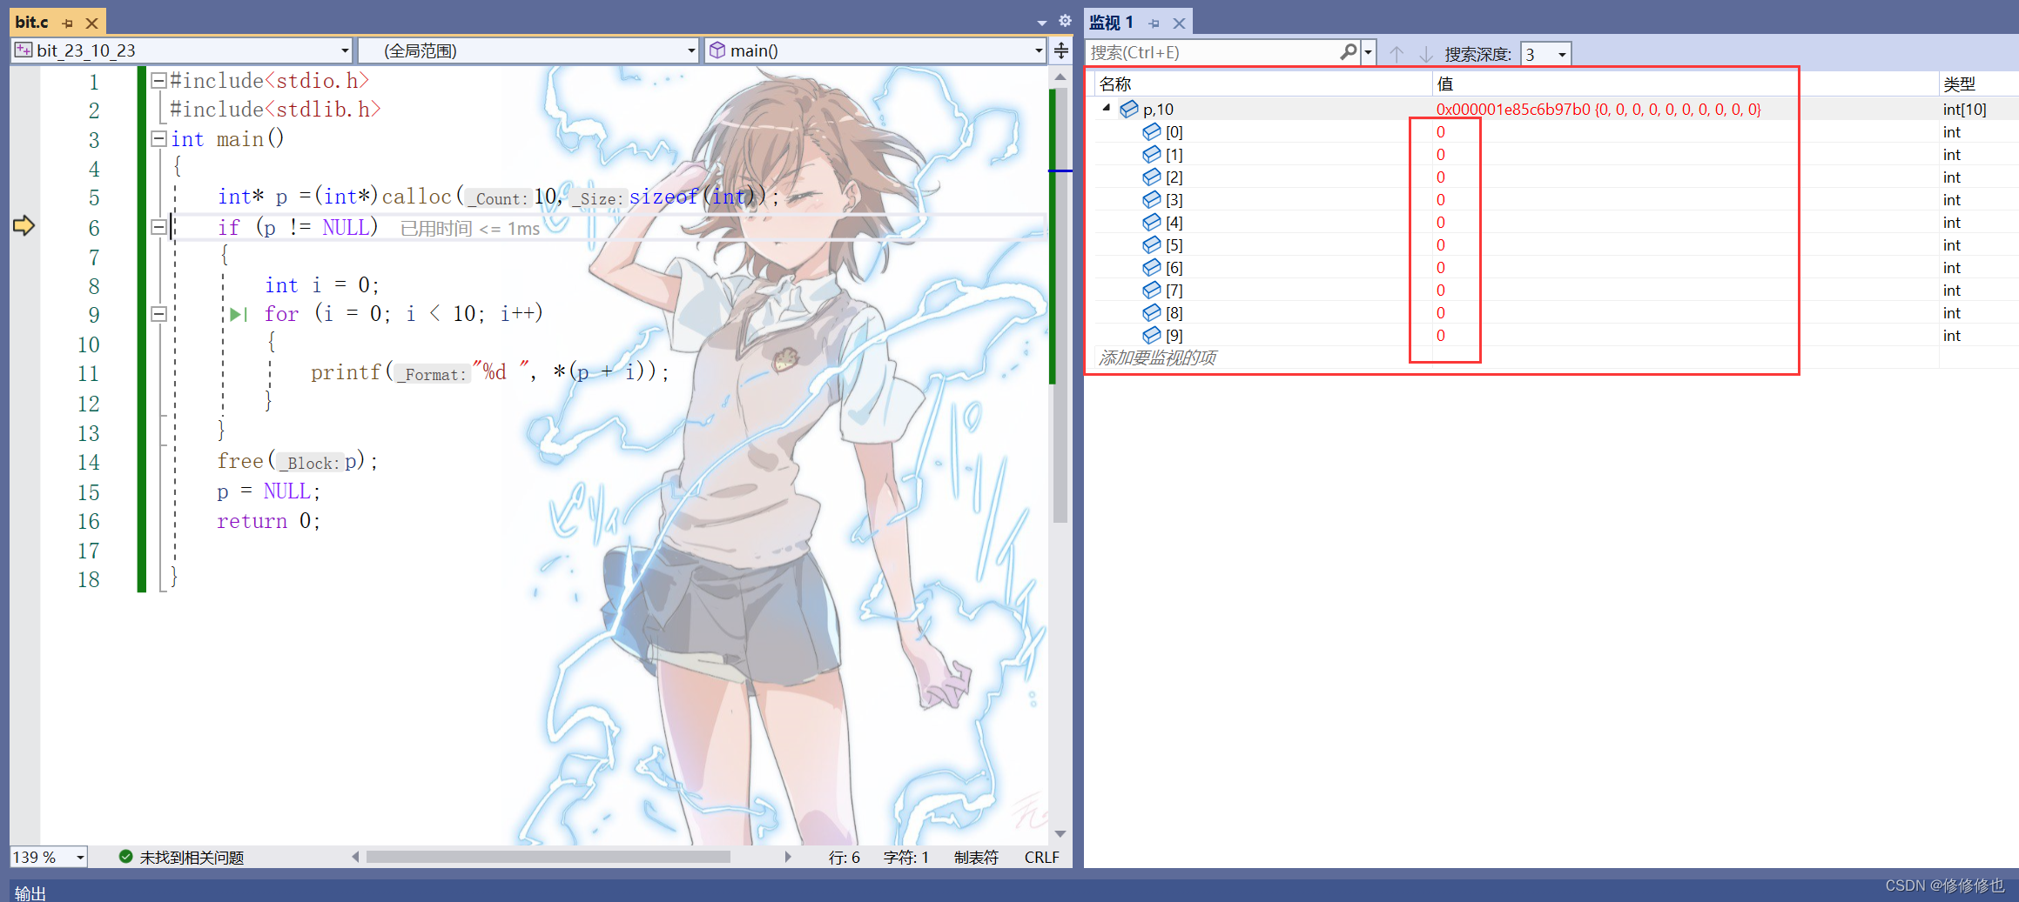Click the editor vertical scrollbar up arrow

[x=1060, y=77]
